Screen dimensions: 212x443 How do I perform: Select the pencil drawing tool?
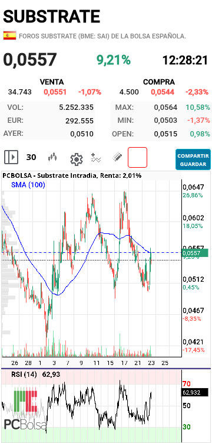(117, 157)
